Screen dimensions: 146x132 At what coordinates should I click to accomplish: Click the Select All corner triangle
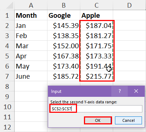tap(9, 5)
